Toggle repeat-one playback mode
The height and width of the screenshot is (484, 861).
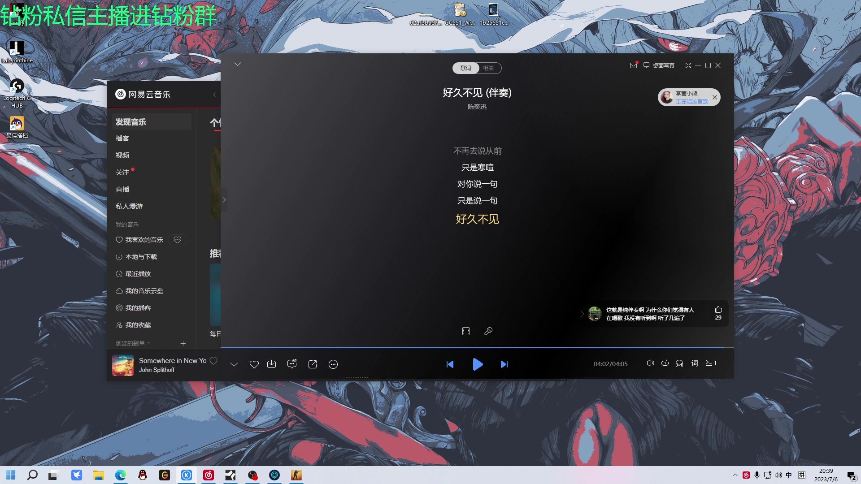click(x=665, y=363)
